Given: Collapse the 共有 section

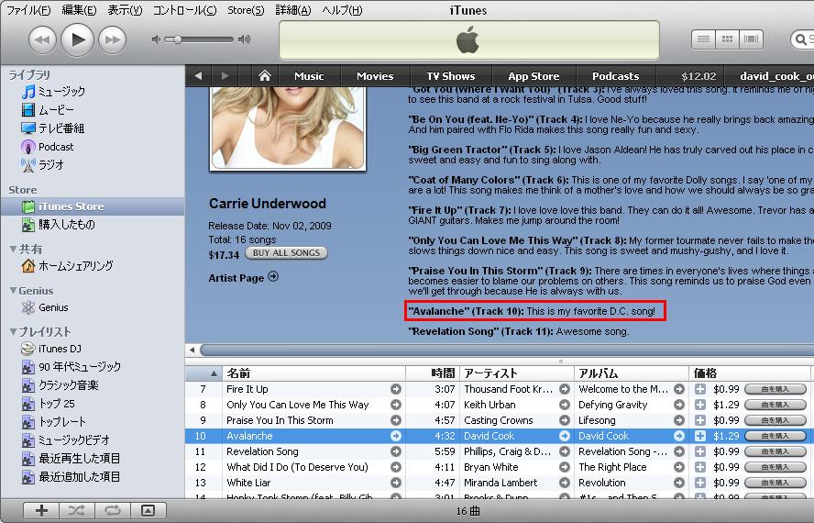Looking at the screenshot, I should click(x=13, y=249).
